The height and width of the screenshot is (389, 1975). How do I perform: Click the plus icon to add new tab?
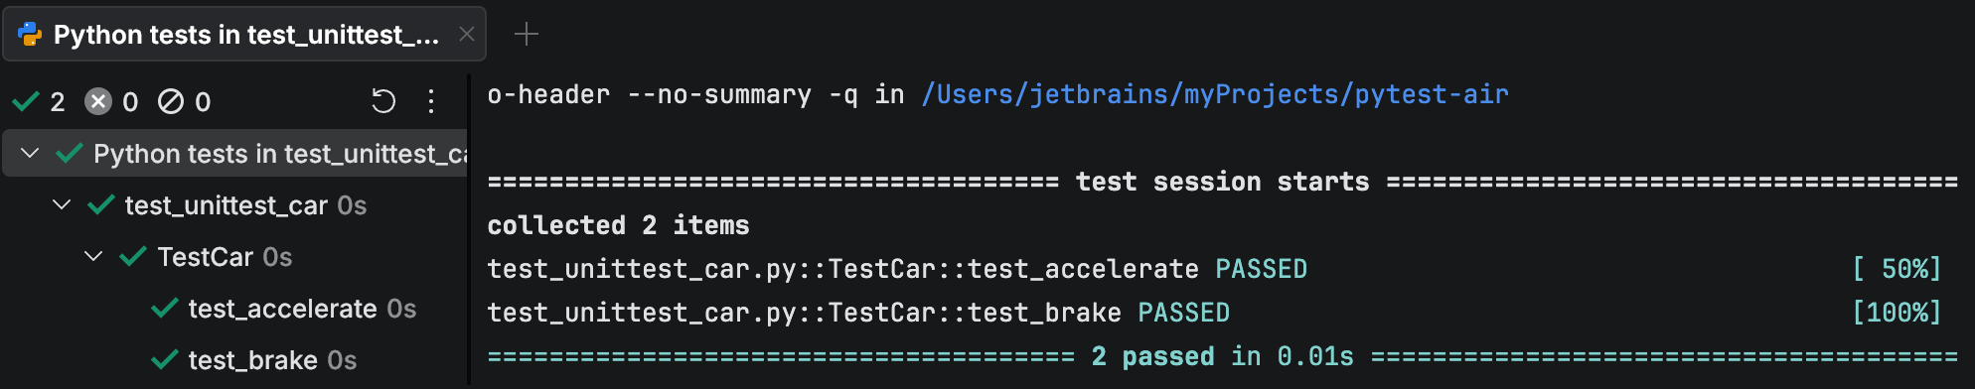527,35
